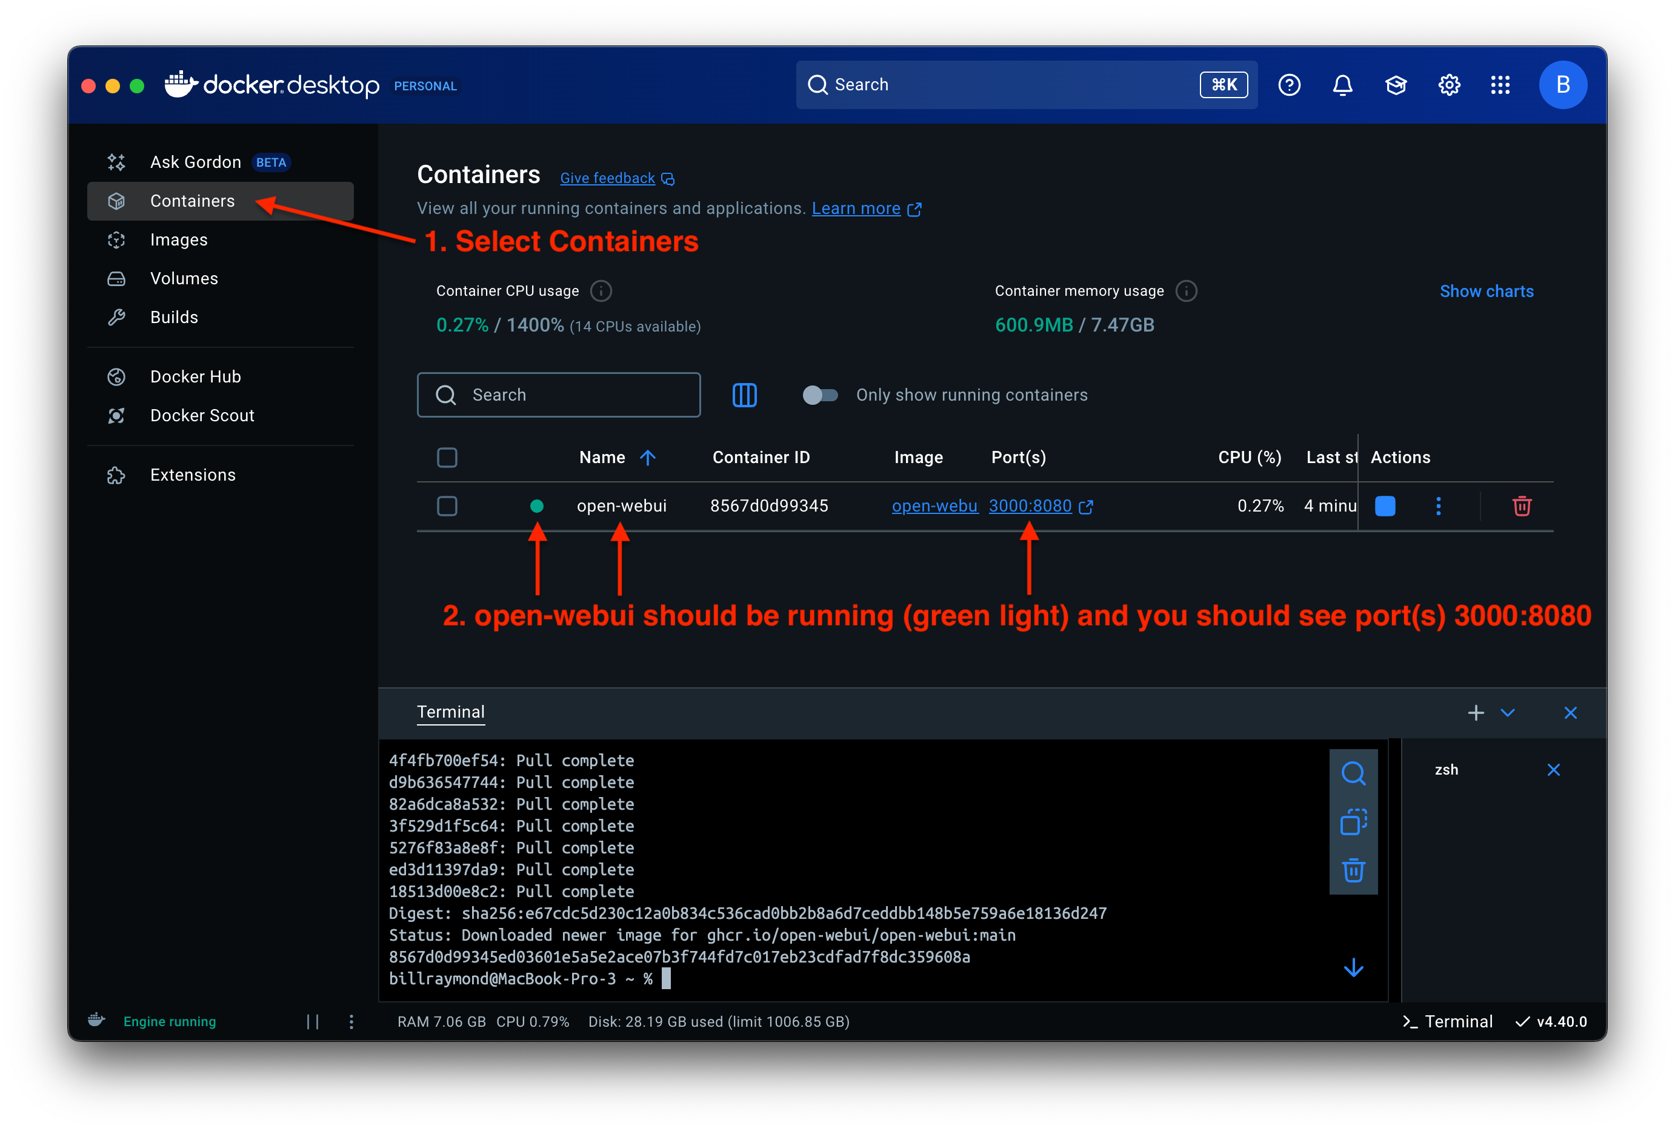Click Show charts

[x=1486, y=291]
